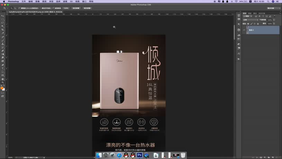Toggle zoom all windows checkbox

[40, 8]
